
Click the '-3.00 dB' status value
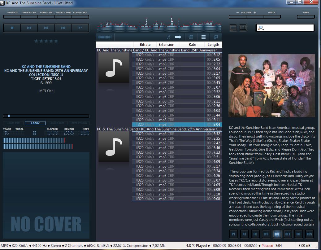[304, 245]
